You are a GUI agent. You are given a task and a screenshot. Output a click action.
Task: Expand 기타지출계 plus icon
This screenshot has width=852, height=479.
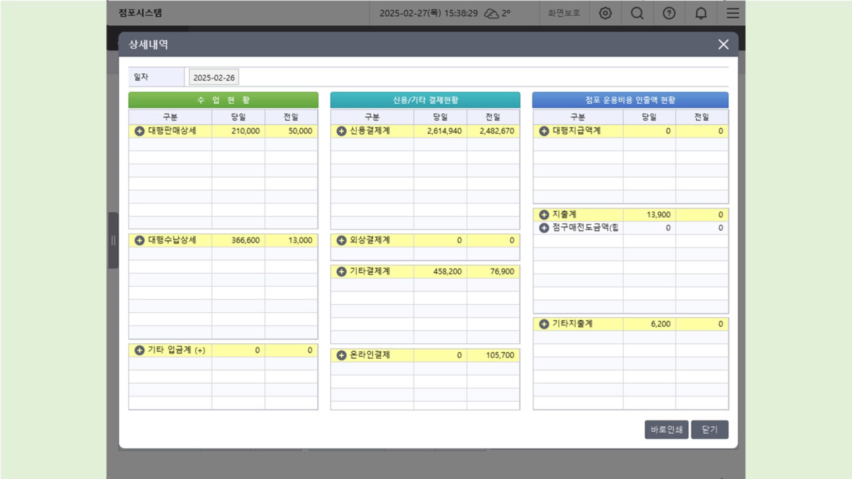544,324
